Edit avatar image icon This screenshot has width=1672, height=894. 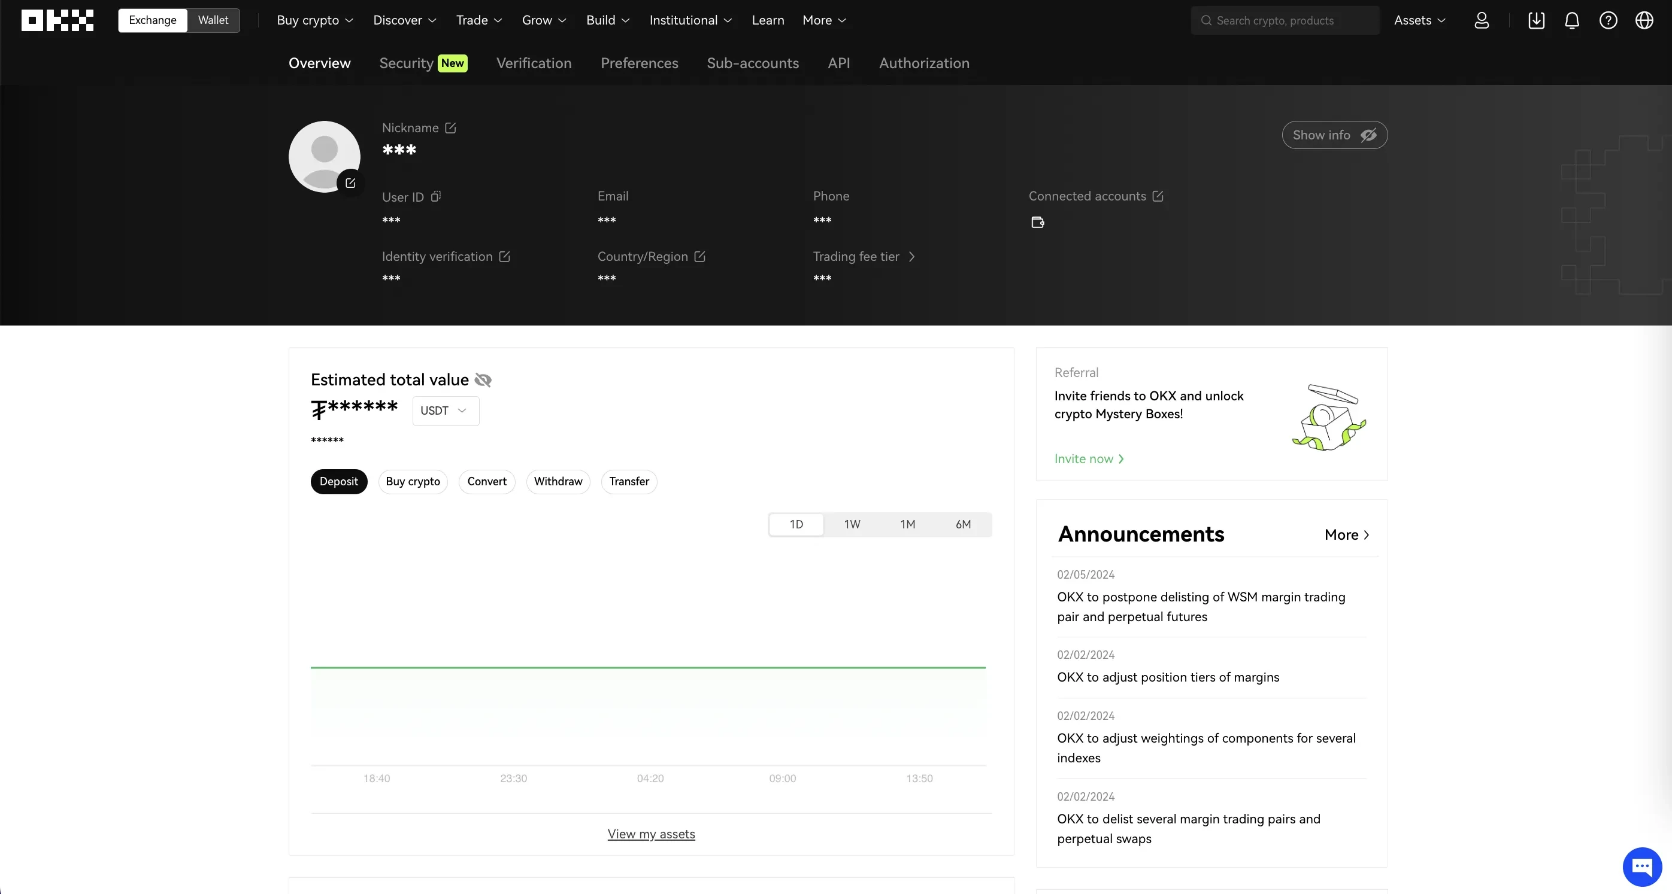(350, 183)
